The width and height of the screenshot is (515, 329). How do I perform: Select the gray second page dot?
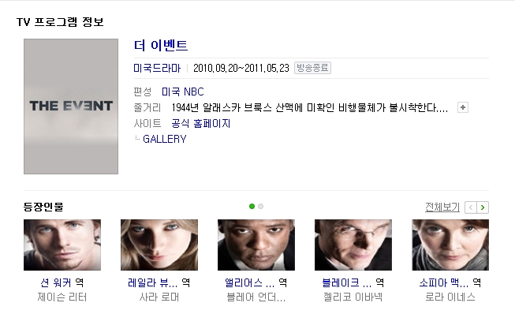pyautogui.click(x=261, y=207)
